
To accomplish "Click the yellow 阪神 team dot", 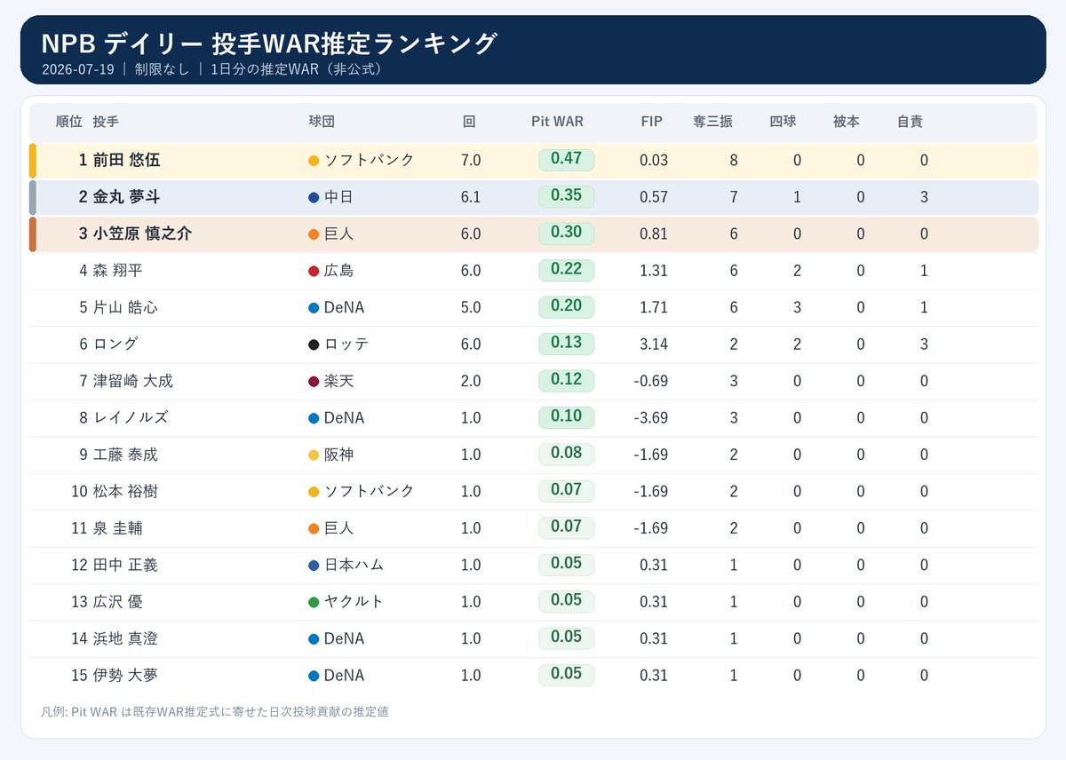I will point(314,455).
